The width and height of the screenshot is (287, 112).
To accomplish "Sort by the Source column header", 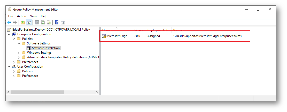I will point(209,30).
